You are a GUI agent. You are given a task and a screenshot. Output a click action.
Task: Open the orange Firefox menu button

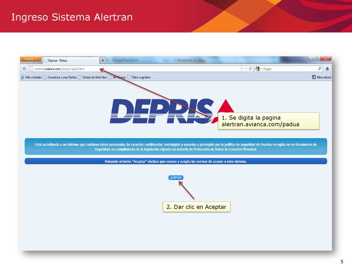point(31,59)
